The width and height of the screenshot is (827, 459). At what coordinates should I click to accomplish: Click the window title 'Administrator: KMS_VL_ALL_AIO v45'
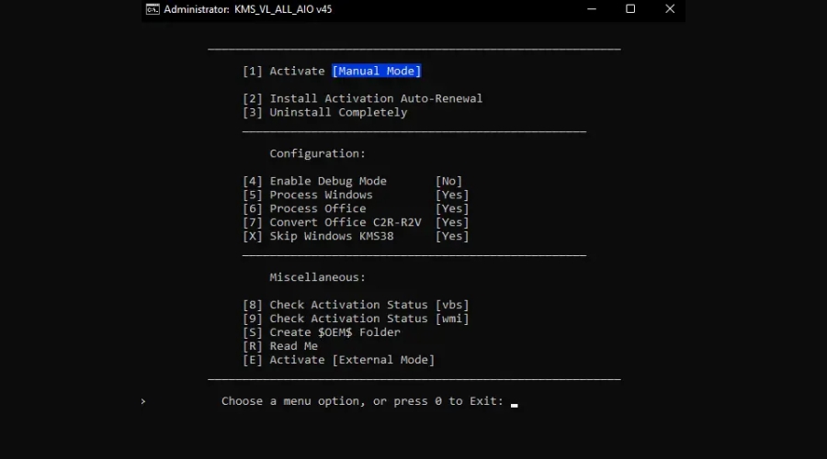[x=248, y=9]
